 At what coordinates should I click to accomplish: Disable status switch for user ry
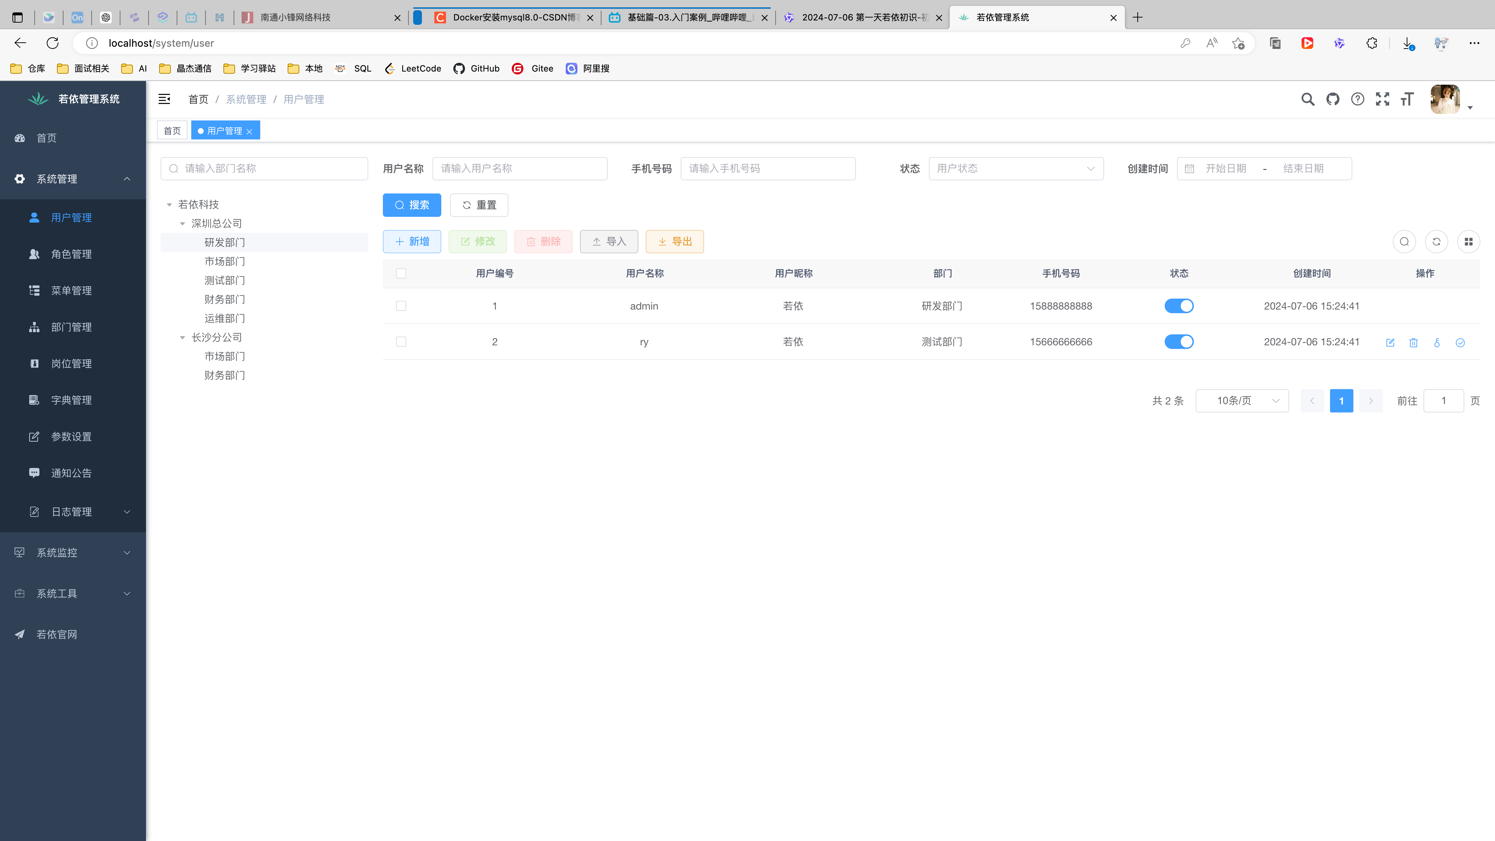click(x=1179, y=342)
